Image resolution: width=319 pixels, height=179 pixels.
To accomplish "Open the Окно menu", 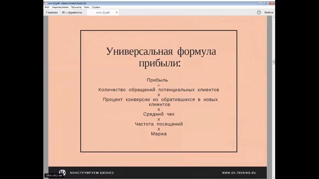I will click(x=86, y=7).
